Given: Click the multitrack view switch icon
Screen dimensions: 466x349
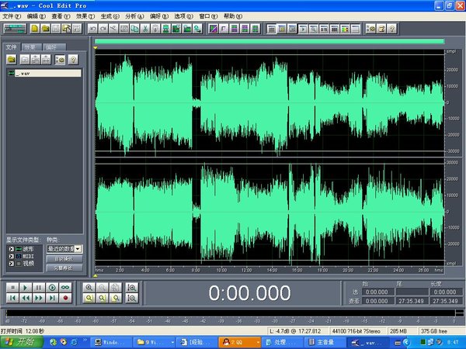Looking at the screenshot, I should (16, 29).
